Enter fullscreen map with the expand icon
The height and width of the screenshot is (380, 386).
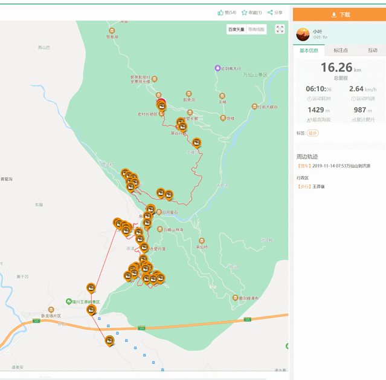(280, 29)
